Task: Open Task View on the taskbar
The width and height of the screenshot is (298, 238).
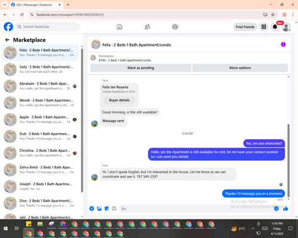Action: click(17, 228)
